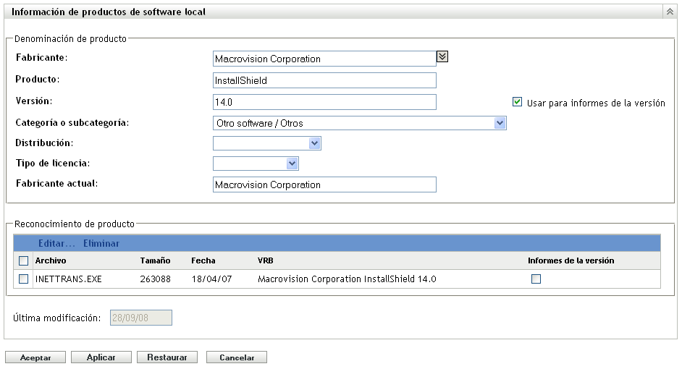The image size is (682, 369).
Task: Click the Cancelar button
Action: click(237, 357)
